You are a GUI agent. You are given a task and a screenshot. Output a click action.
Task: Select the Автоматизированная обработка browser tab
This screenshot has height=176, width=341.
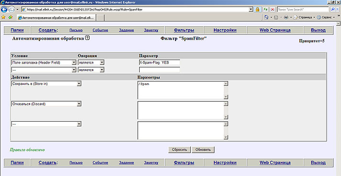56,18
